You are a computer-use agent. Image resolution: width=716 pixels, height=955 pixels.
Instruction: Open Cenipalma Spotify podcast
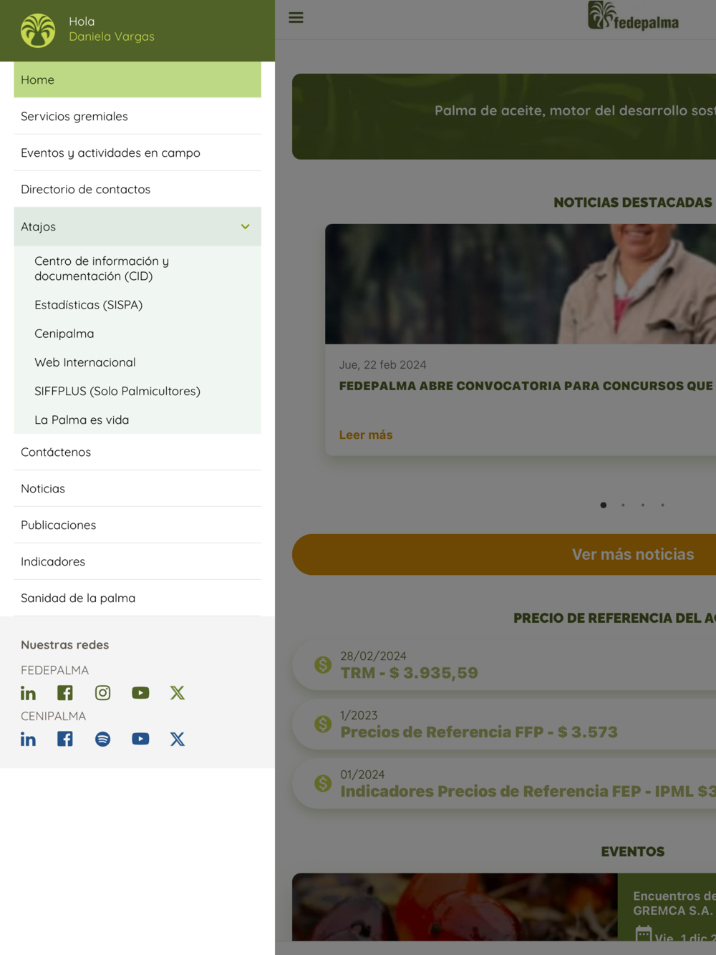pyautogui.click(x=102, y=739)
